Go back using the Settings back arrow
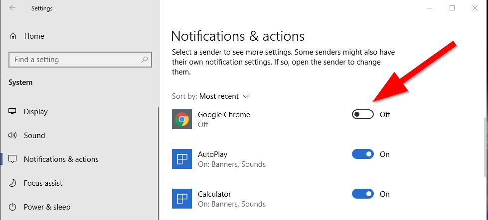 12,8
